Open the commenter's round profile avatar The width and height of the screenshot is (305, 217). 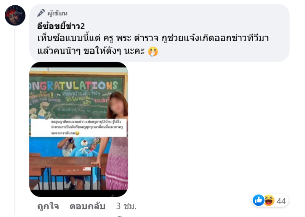coord(15,15)
